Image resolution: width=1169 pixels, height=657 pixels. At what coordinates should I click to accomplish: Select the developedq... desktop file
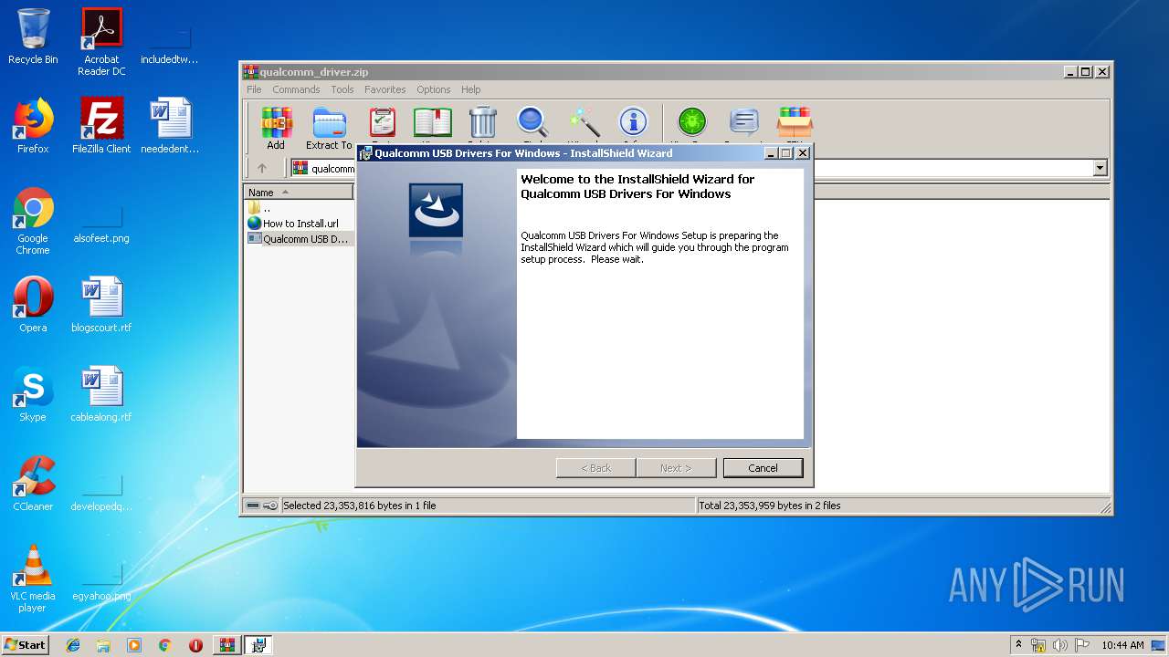[101, 489]
